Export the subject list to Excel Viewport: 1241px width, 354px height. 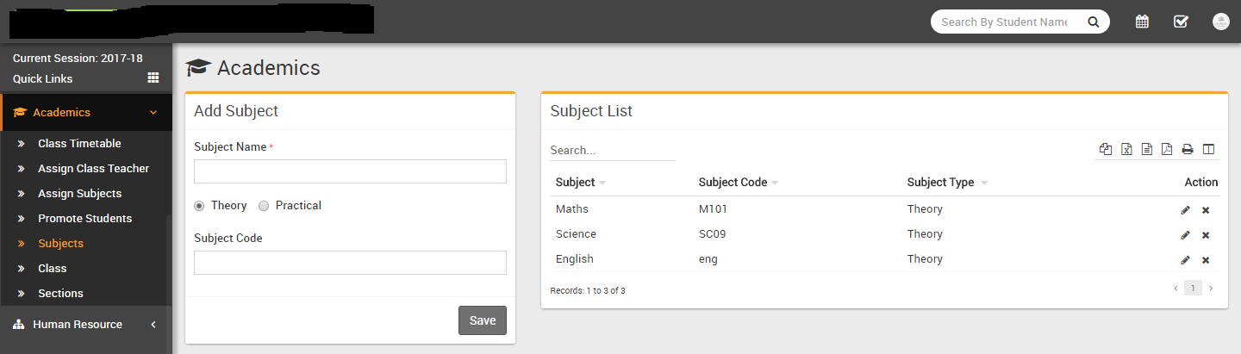[1126, 149]
